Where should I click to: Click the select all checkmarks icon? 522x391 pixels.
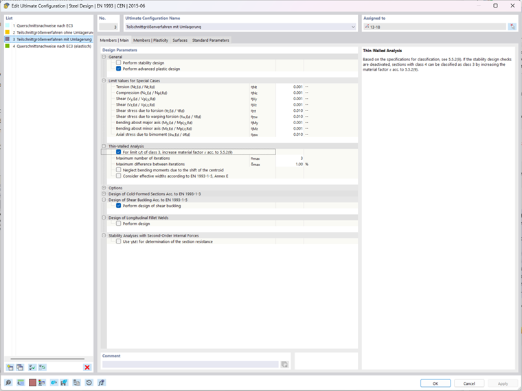coord(32,368)
